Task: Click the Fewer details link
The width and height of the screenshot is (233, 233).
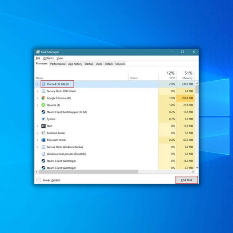Action: [51, 180]
